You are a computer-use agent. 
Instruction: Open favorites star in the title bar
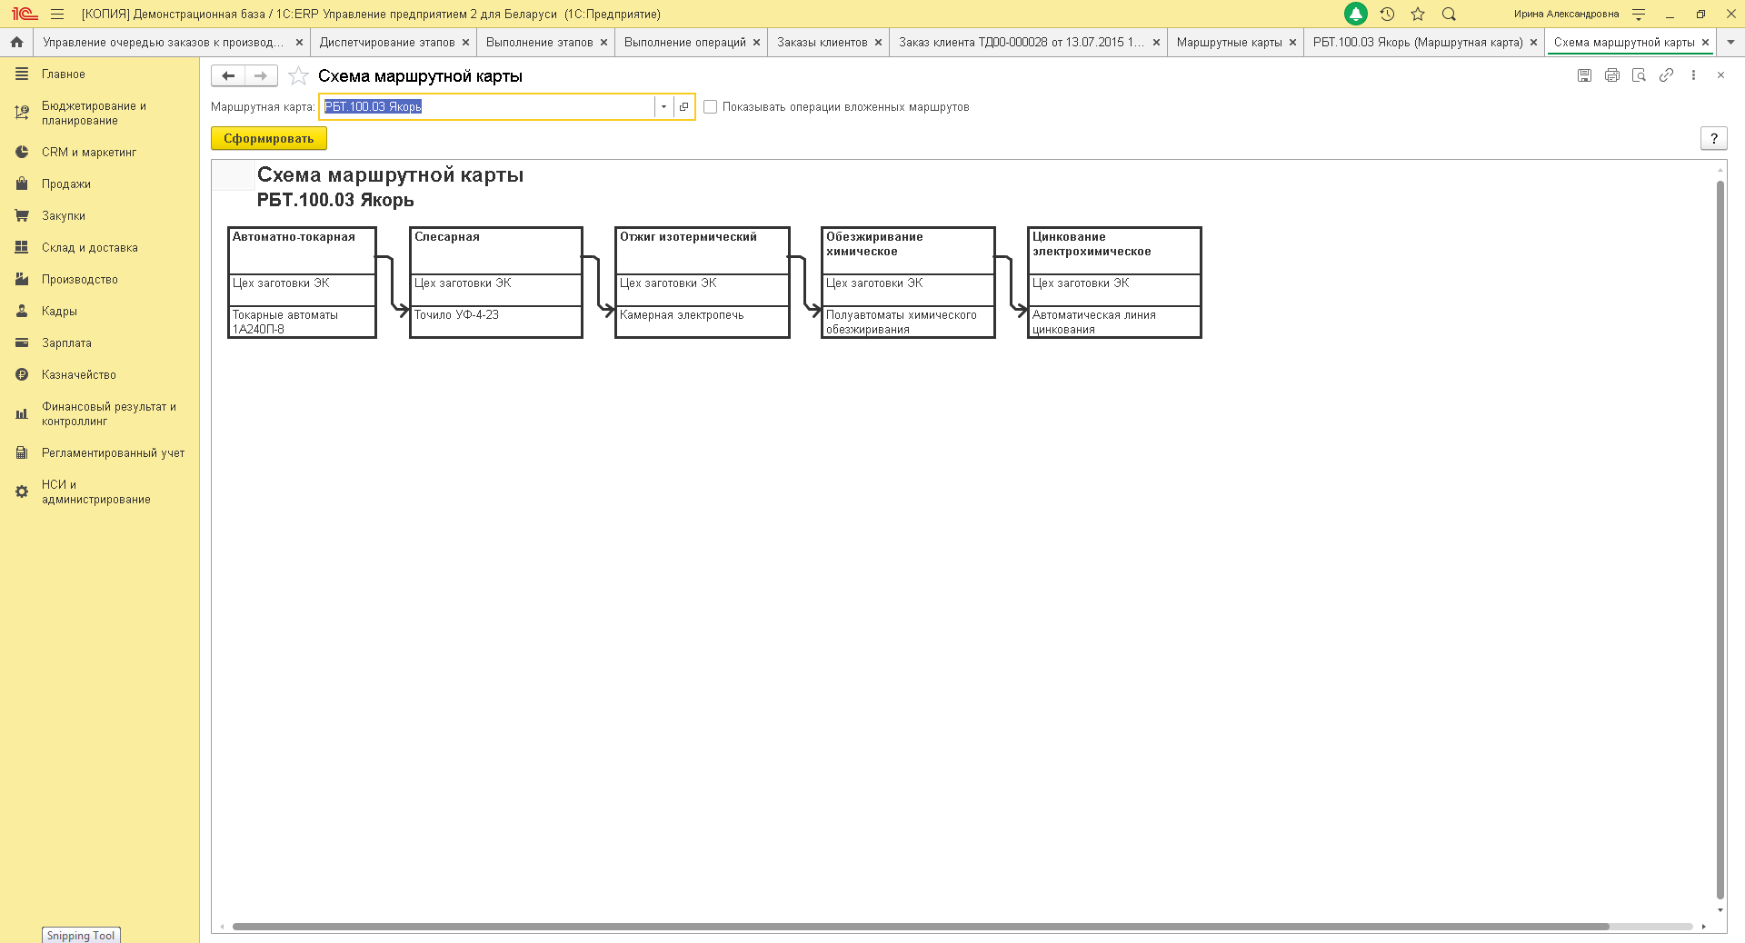point(1418,14)
